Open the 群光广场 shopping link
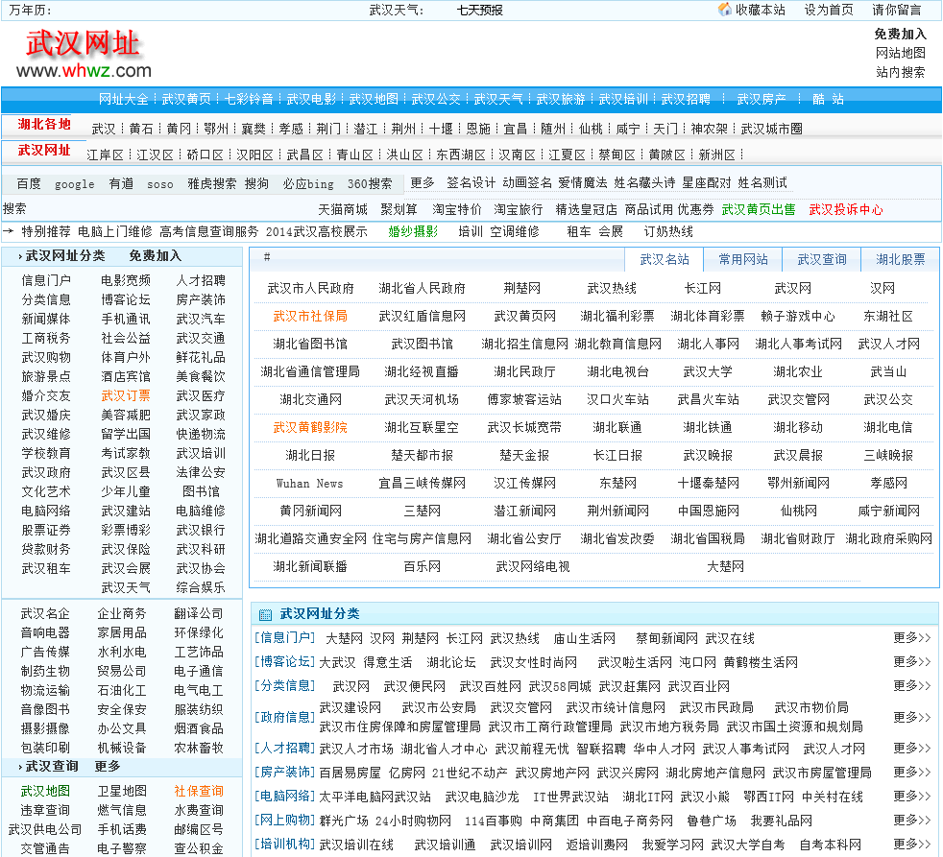This screenshot has height=857, width=943. click(344, 821)
